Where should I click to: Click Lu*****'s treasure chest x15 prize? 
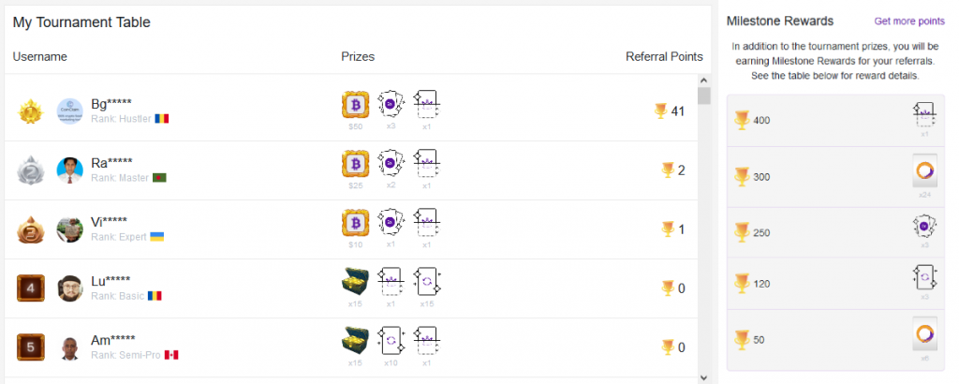[355, 281]
